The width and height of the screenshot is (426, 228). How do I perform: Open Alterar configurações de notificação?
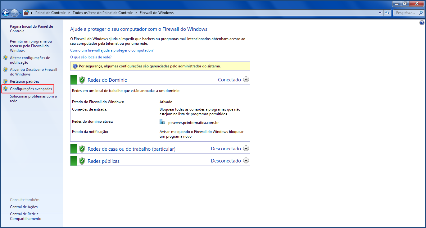[30, 60]
